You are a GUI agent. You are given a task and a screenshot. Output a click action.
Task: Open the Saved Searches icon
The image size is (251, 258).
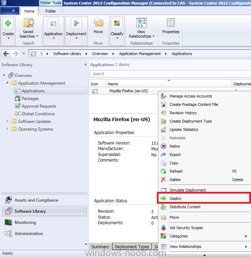(x=28, y=23)
